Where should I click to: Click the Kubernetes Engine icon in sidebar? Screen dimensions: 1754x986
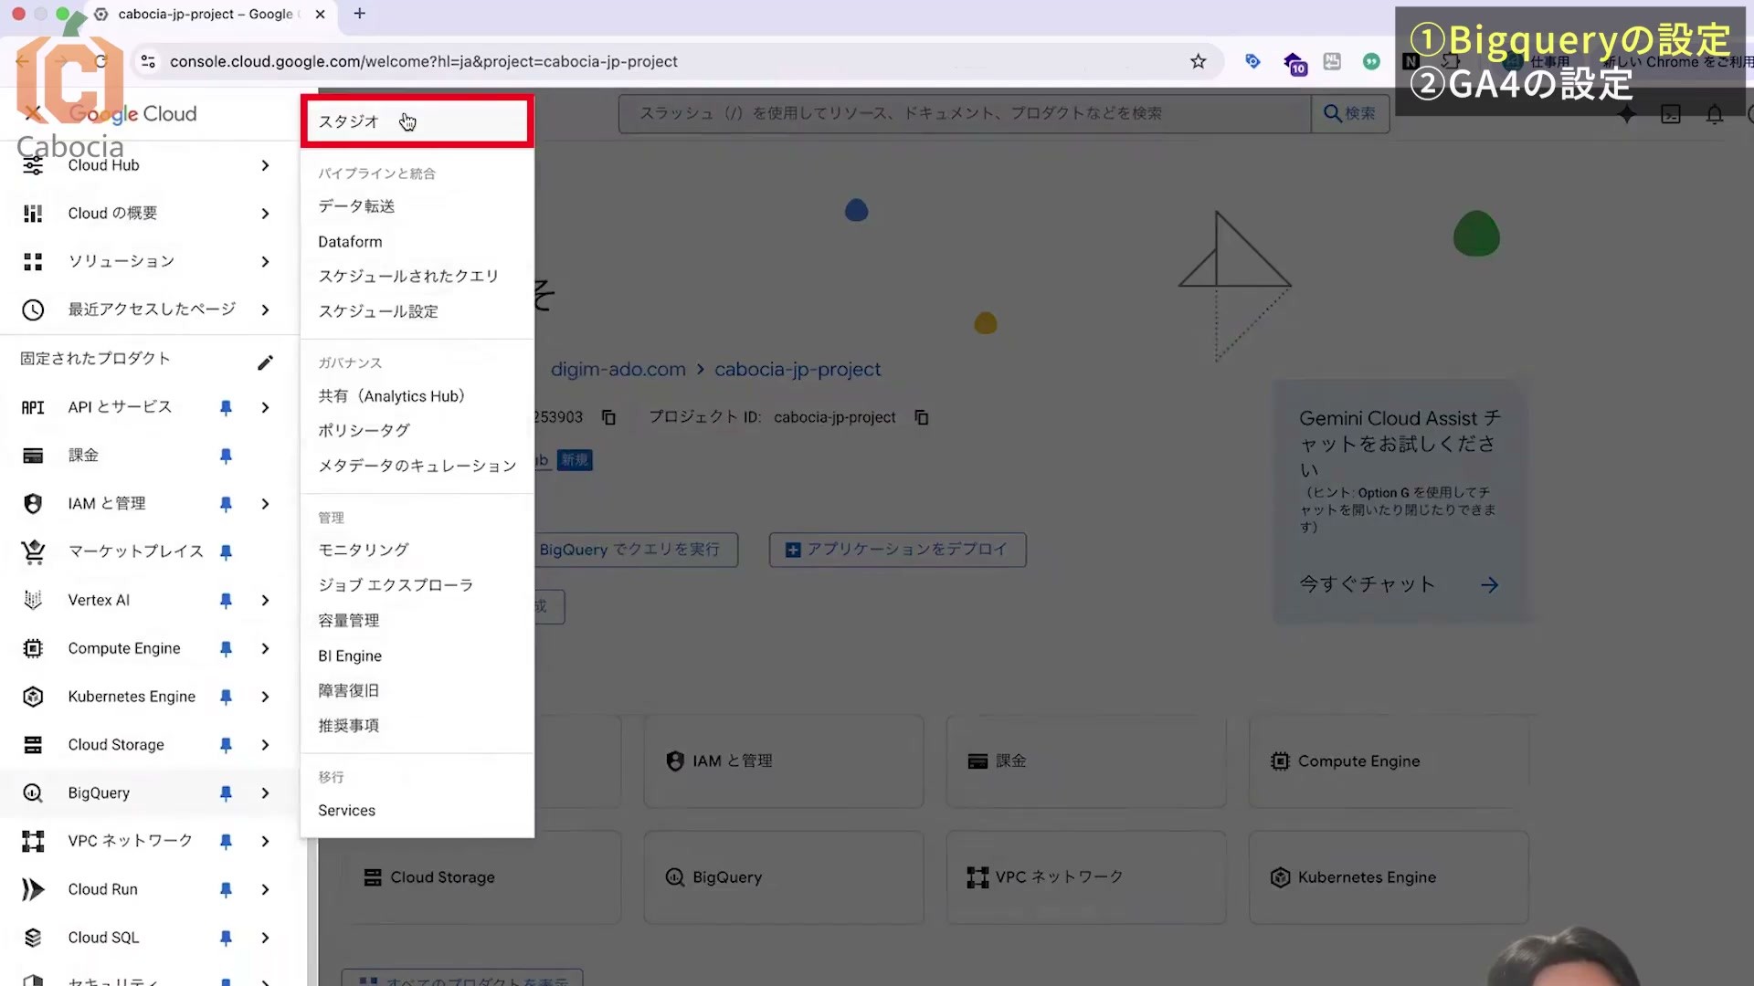[x=33, y=697]
